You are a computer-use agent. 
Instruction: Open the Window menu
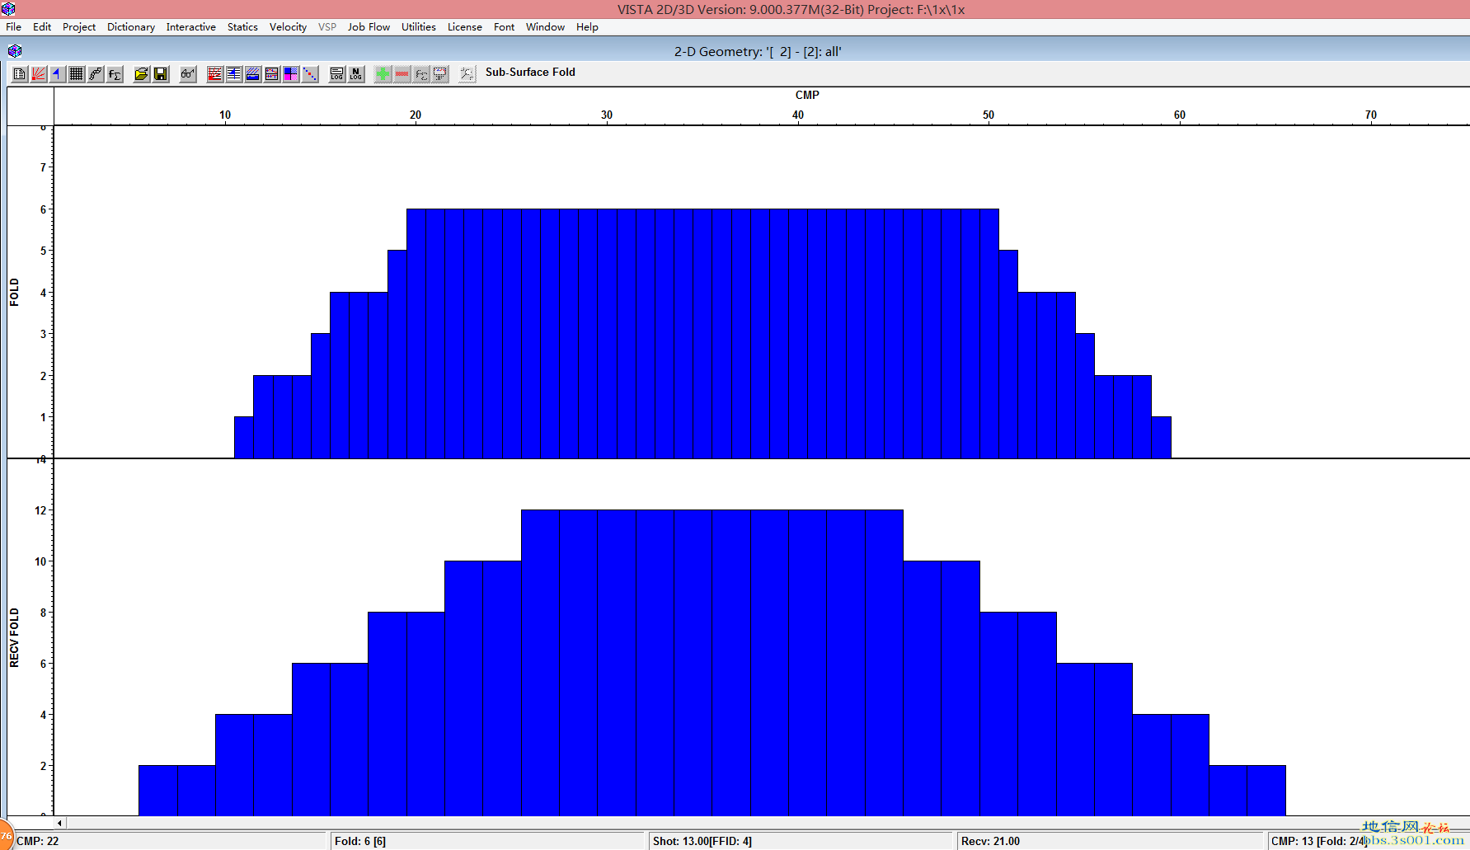pos(546,27)
